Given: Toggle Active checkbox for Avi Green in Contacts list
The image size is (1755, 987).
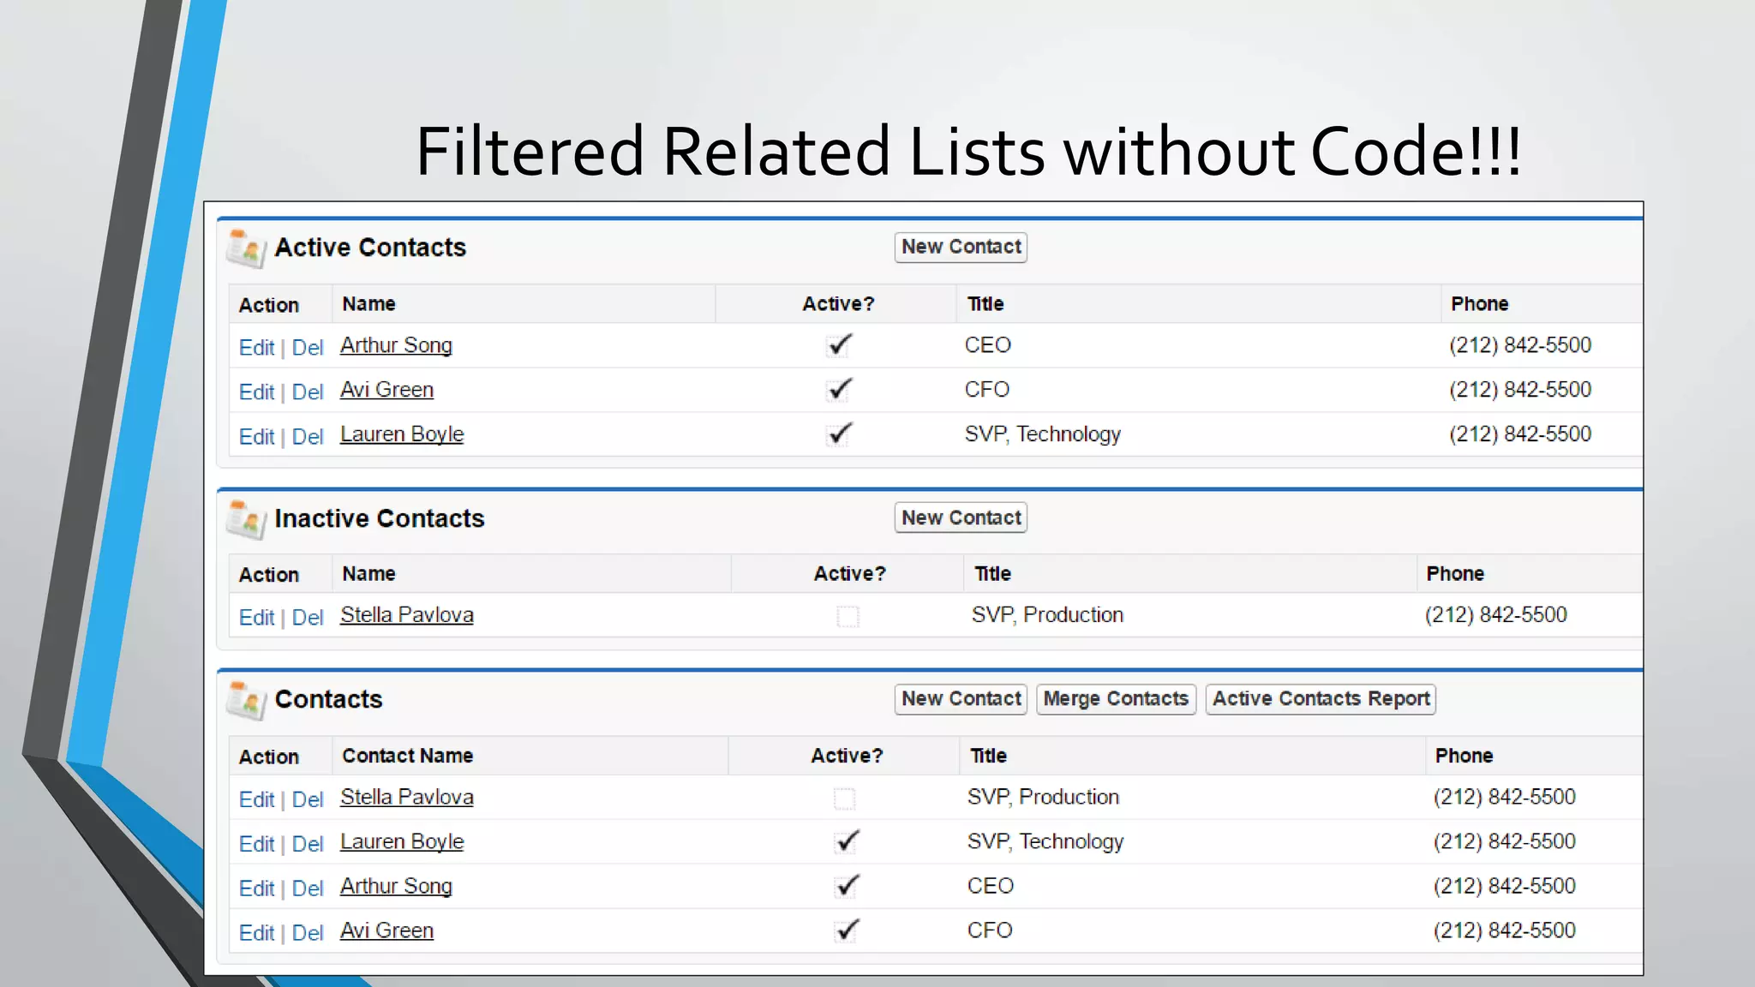Looking at the screenshot, I should [847, 931].
